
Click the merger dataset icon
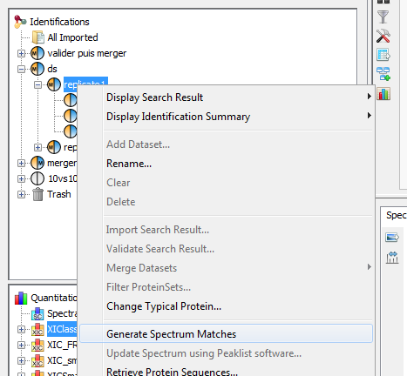37,163
